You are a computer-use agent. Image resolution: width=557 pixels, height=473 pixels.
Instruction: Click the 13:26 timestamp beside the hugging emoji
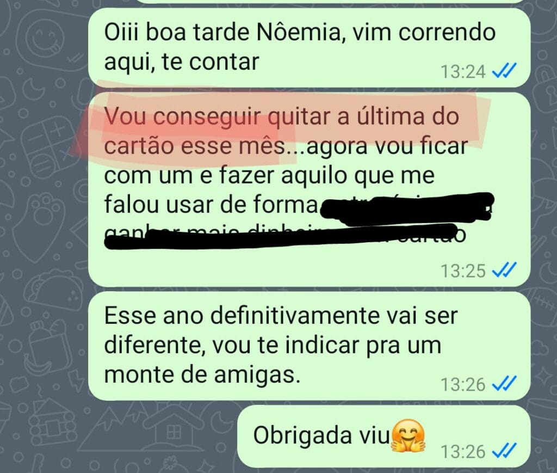(x=463, y=452)
